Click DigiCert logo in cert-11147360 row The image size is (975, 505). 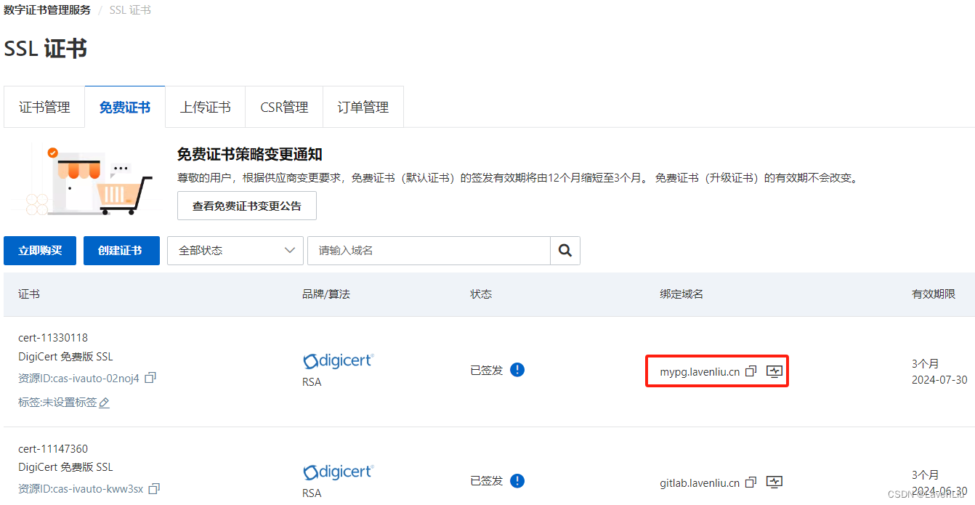click(x=338, y=472)
